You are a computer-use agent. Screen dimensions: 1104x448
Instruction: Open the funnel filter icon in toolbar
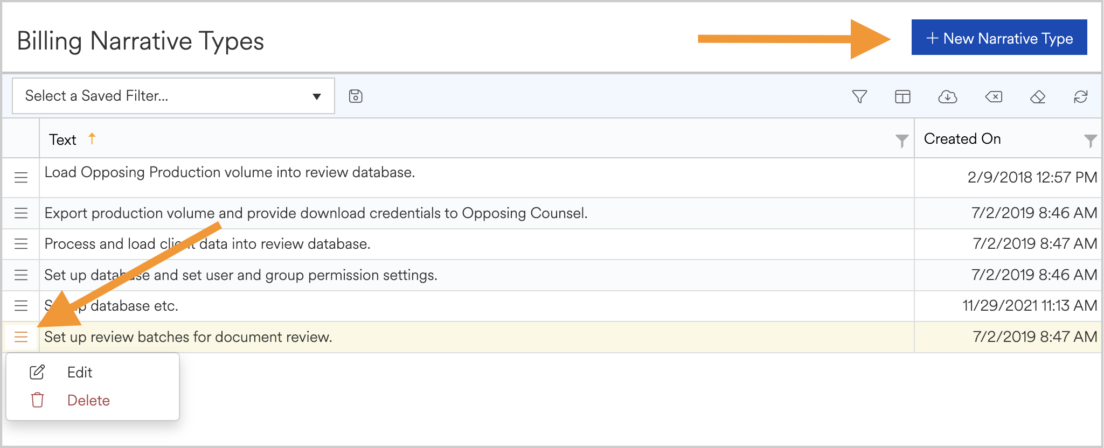pyautogui.click(x=859, y=96)
